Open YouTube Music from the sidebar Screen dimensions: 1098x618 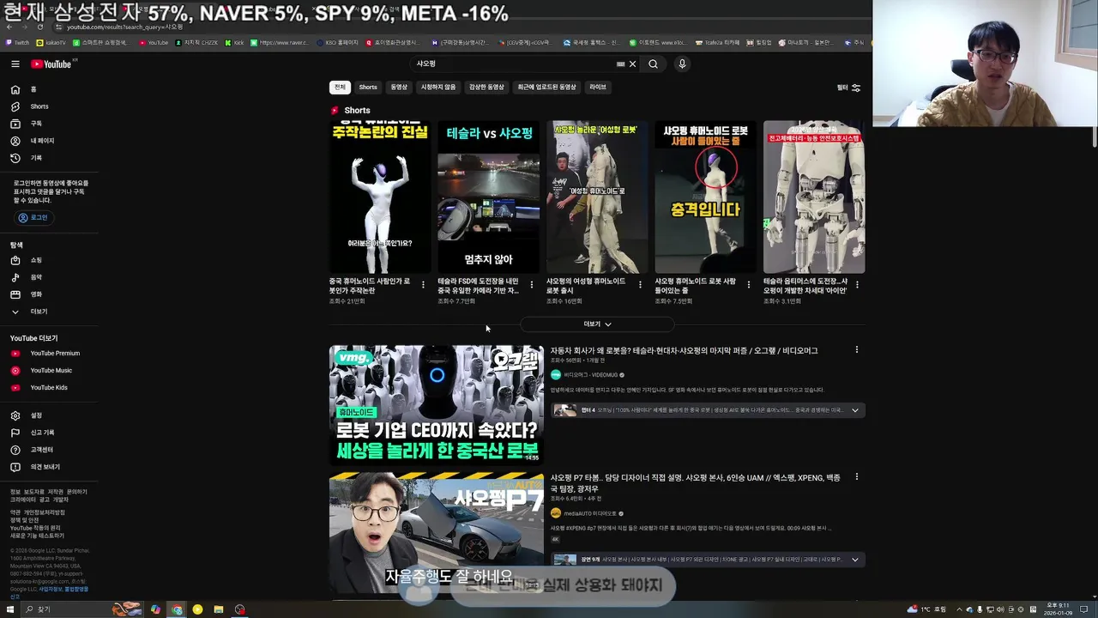click(x=47, y=371)
